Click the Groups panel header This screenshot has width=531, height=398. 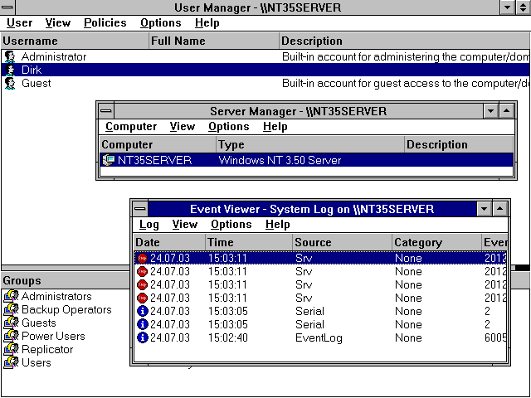66,280
